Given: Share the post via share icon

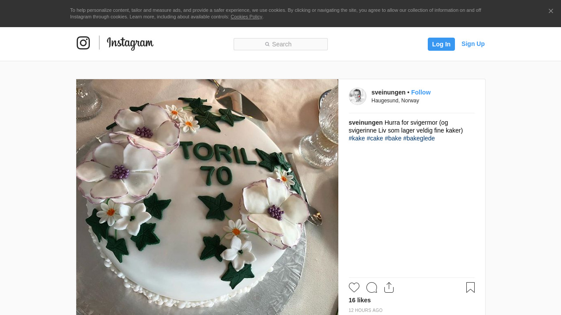Looking at the screenshot, I should [x=389, y=287].
